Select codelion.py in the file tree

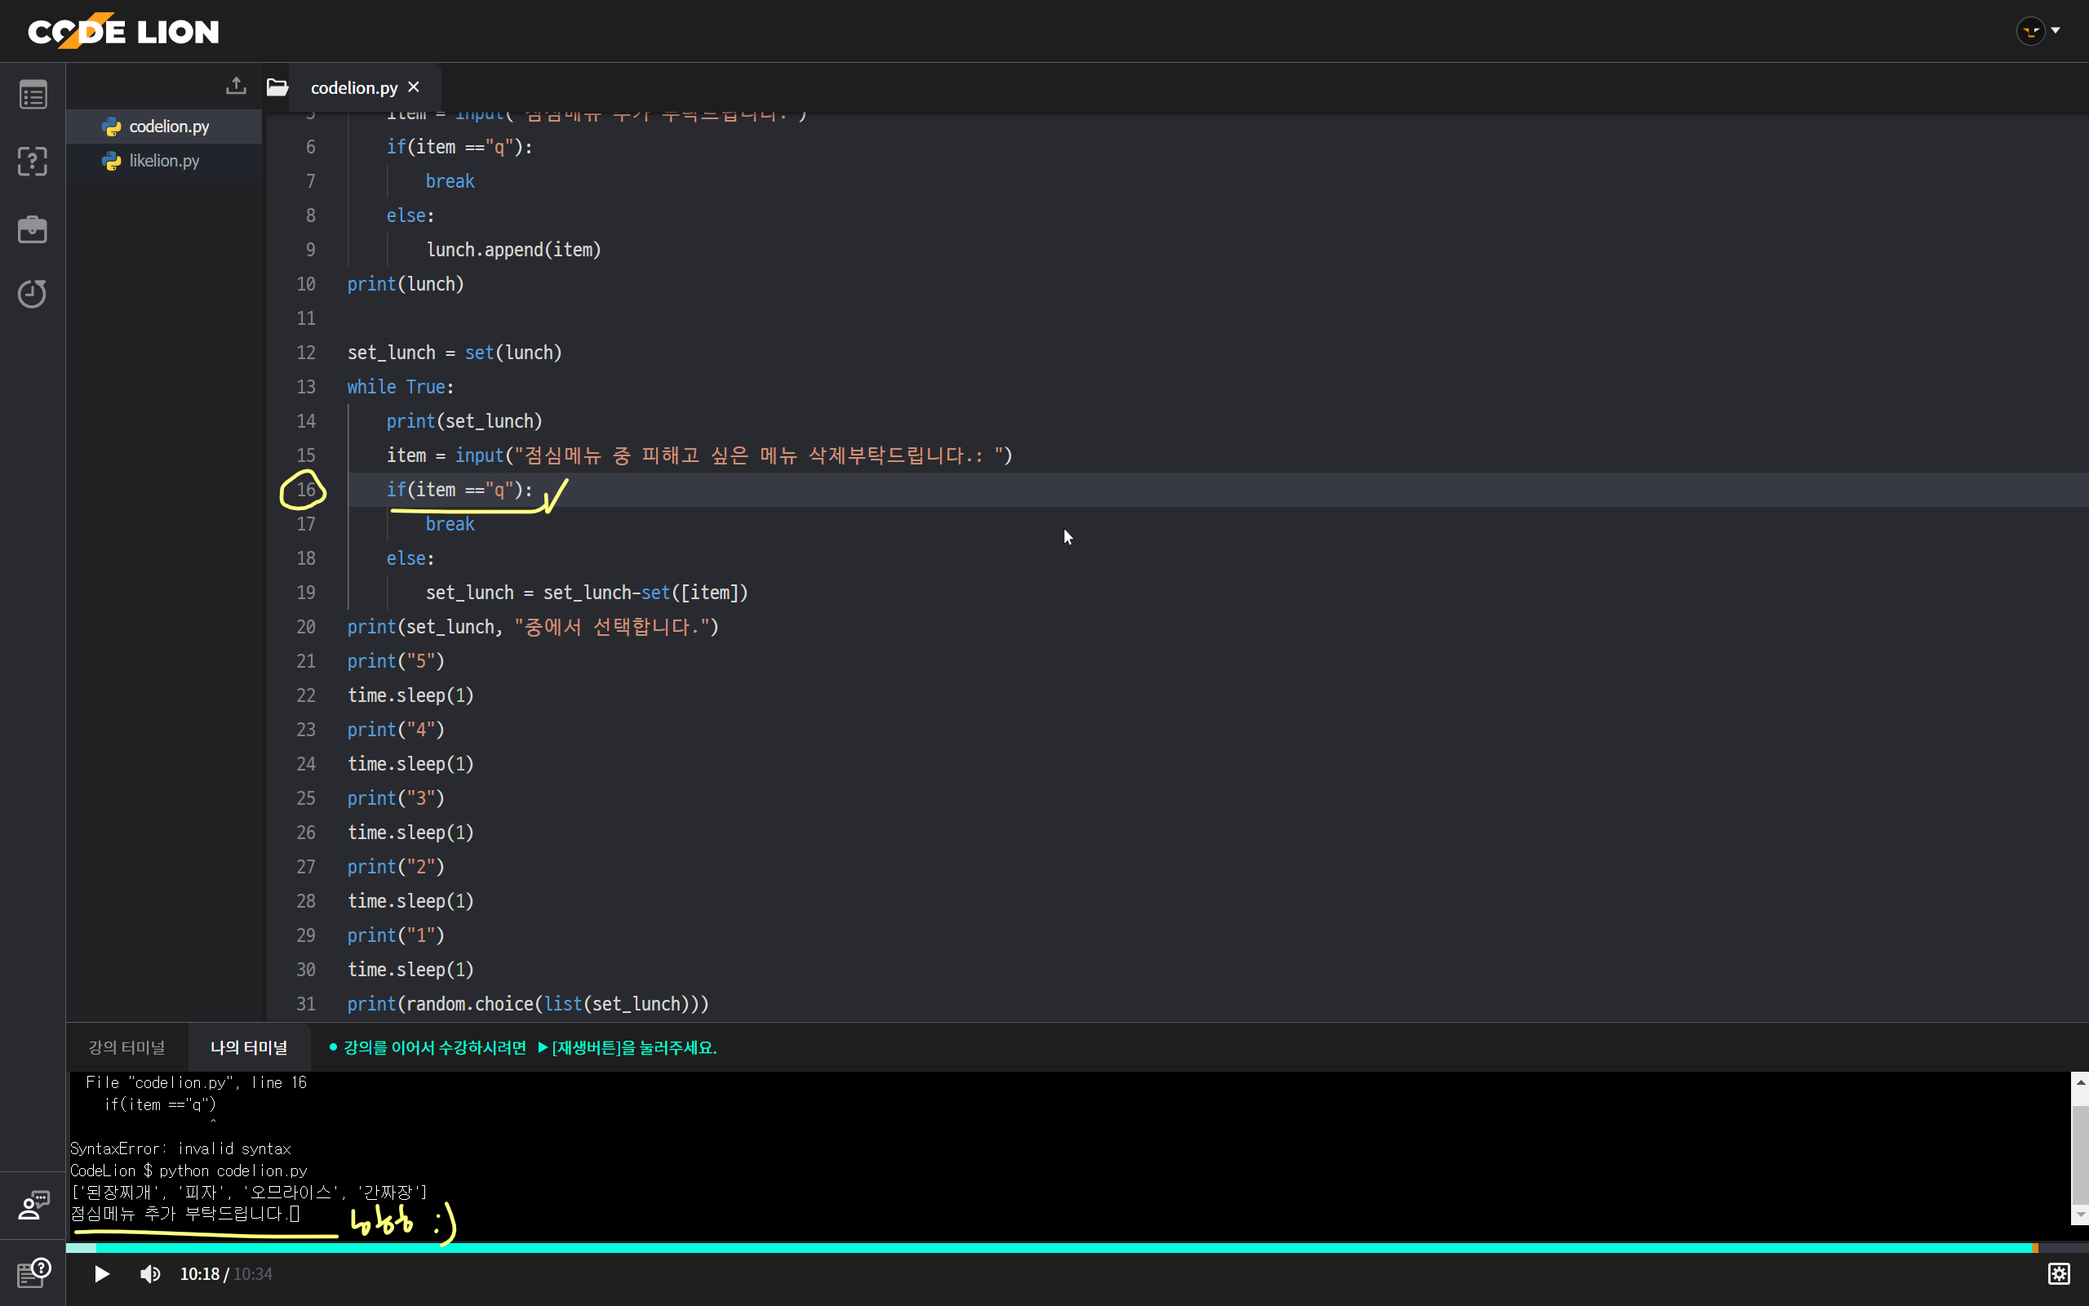pos(168,126)
